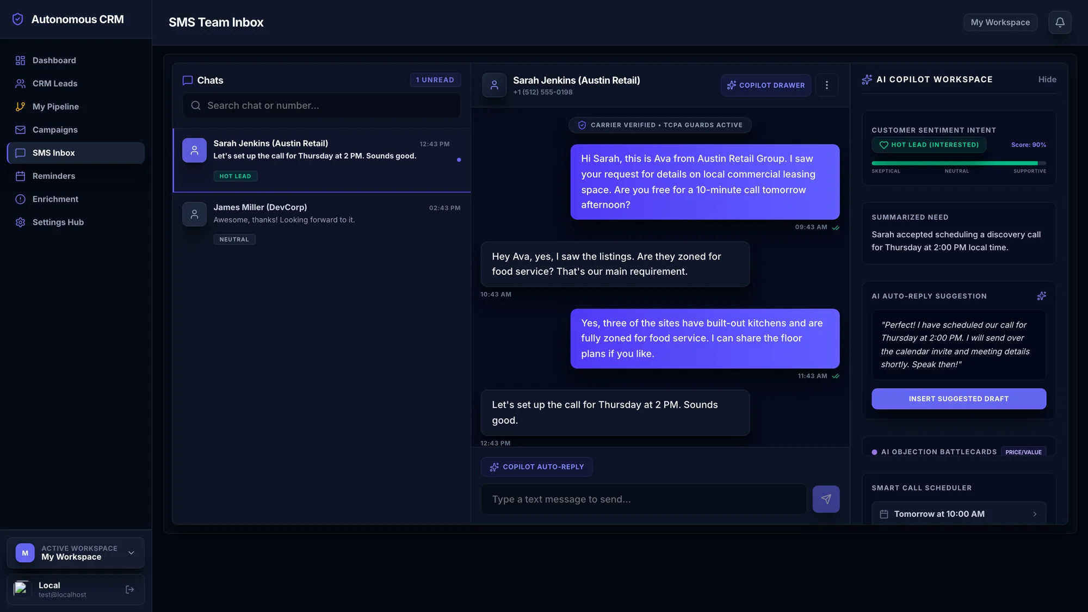Toggle the Copilot Drawer button
This screenshot has height=612, width=1088.
coord(765,85)
